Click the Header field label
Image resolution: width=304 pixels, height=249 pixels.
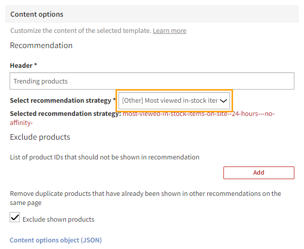click(23, 66)
